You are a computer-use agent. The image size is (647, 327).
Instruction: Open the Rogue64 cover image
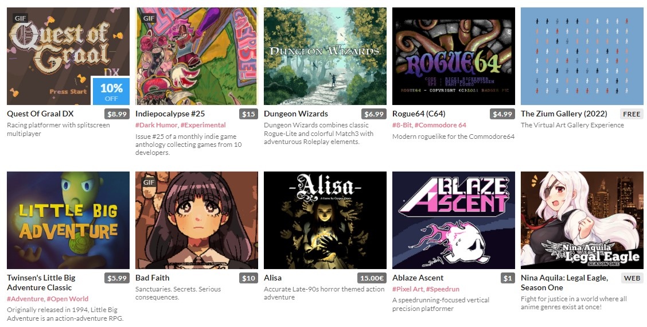click(x=454, y=56)
